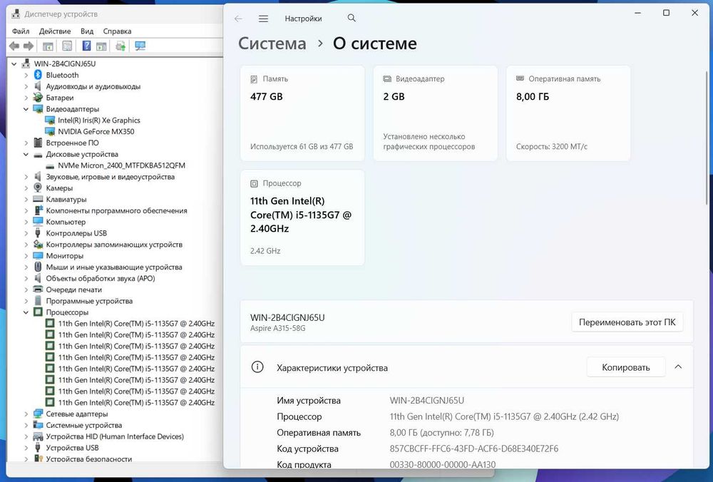Click the Копировать button
The image size is (713, 482).
tap(626, 367)
